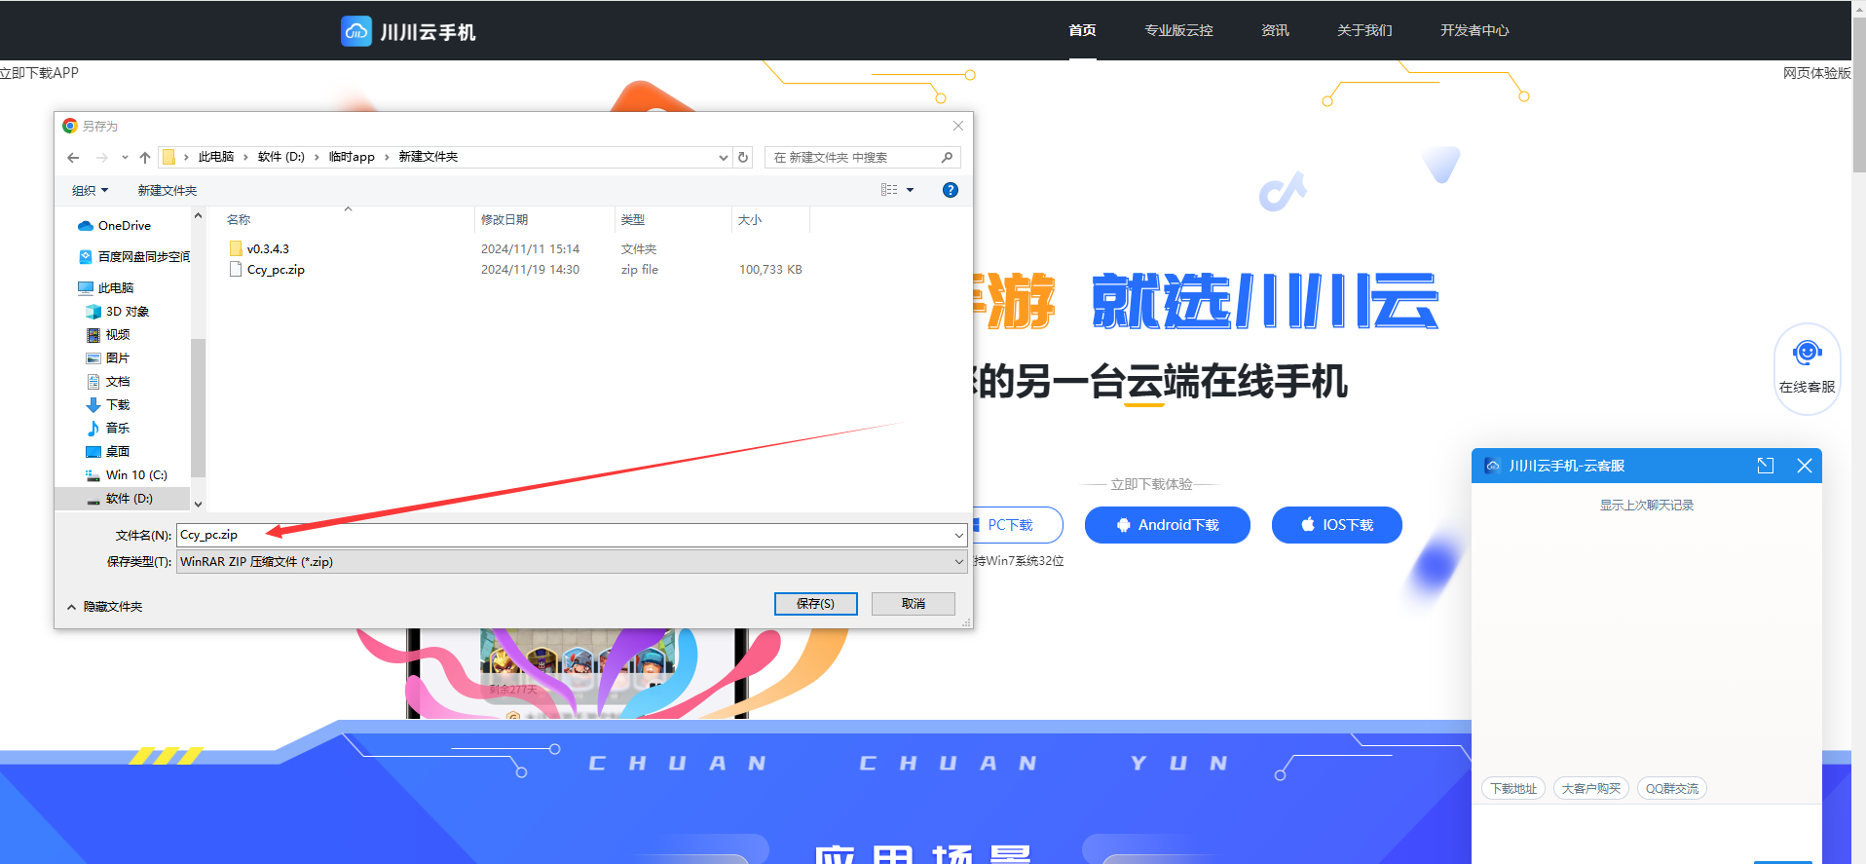This screenshot has height=864, width=1866.
Task: Open 文档 folder in sidebar
Action: (x=108, y=381)
